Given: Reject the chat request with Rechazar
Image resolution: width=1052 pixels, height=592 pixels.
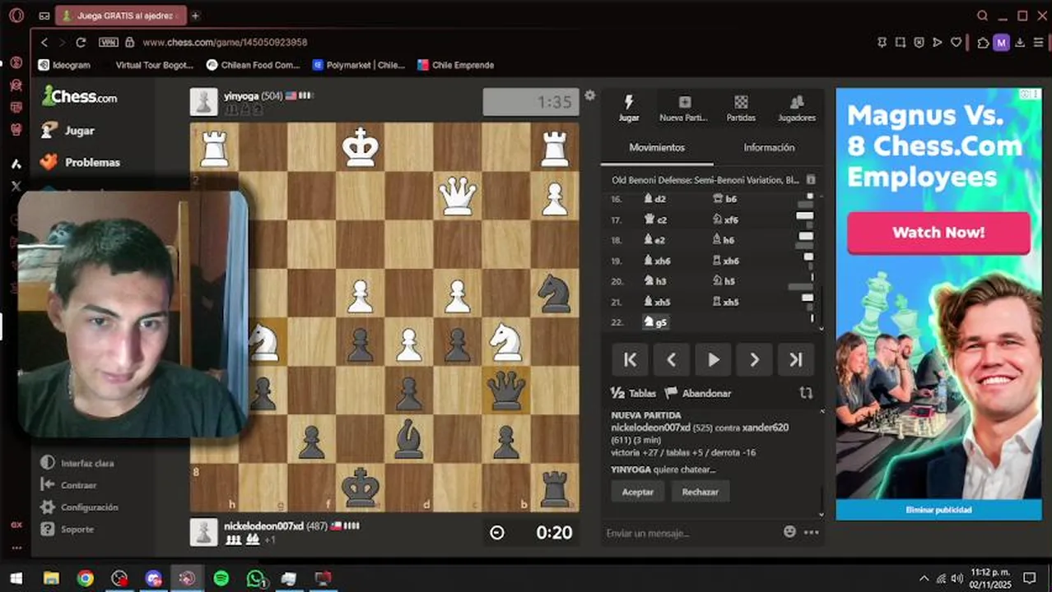Looking at the screenshot, I should tap(701, 492).
